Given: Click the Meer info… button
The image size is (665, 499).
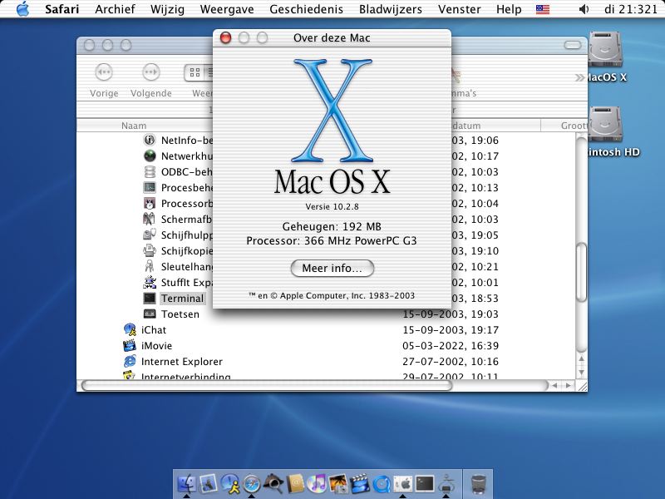Looking at the screenshot, I should pos(332,269).
